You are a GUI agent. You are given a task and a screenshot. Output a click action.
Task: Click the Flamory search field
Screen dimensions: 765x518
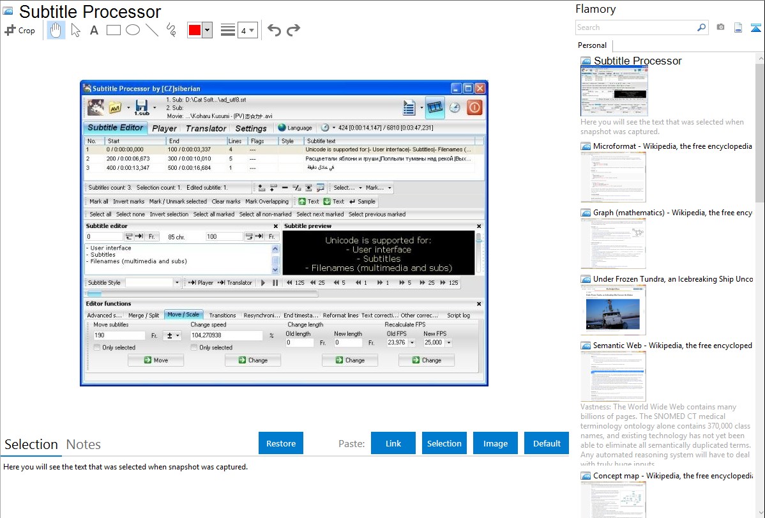tap(636, 27)
